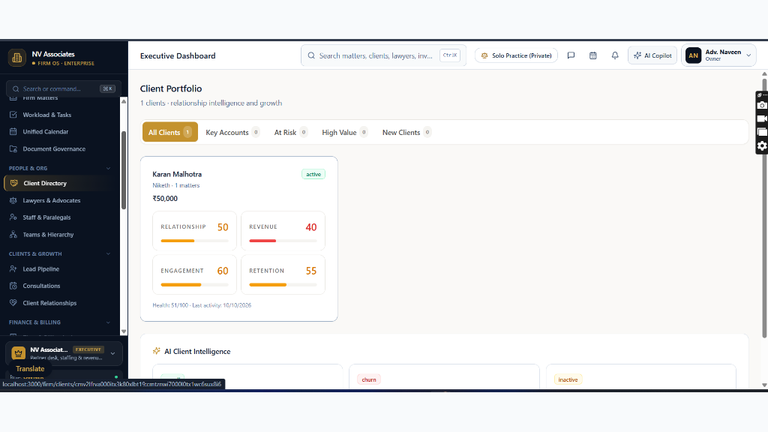Open Karan Malhotra client card name

[177, 174]
